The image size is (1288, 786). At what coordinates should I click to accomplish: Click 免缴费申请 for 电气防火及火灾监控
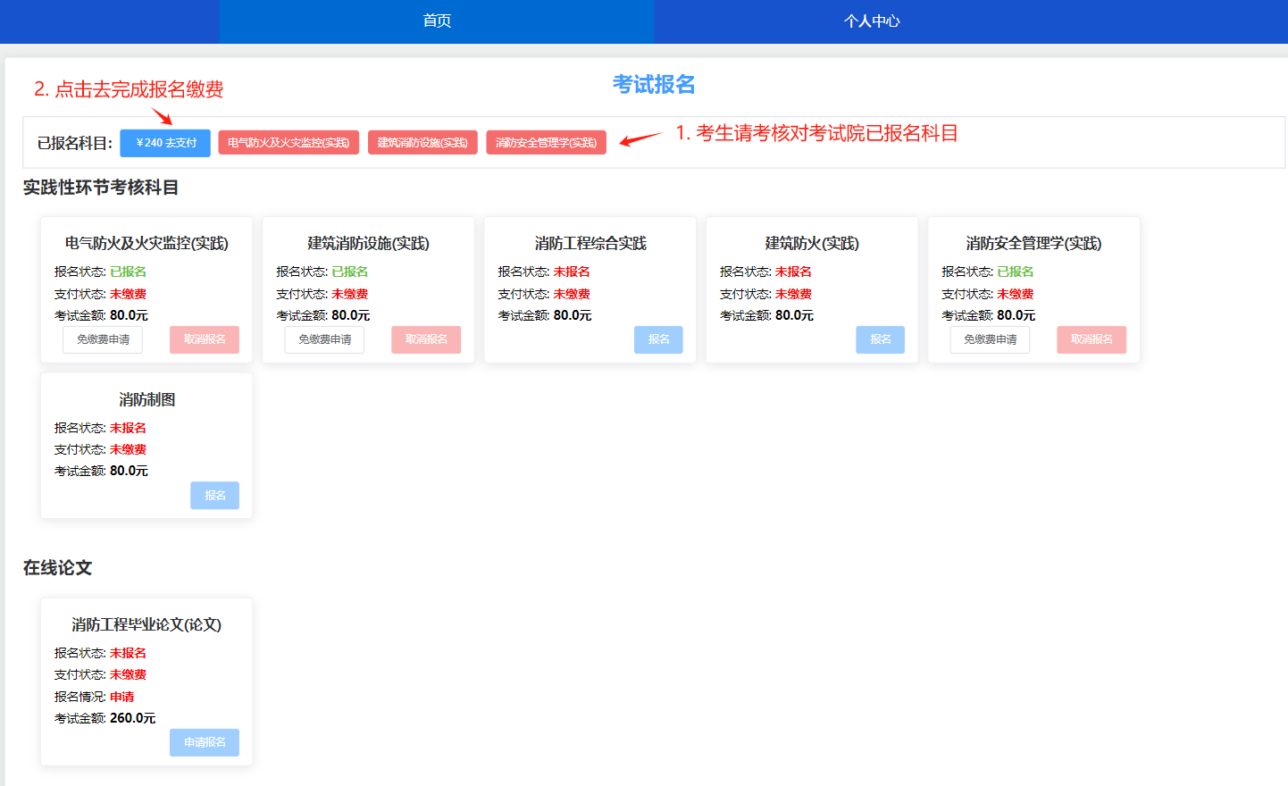pos(103,339)
